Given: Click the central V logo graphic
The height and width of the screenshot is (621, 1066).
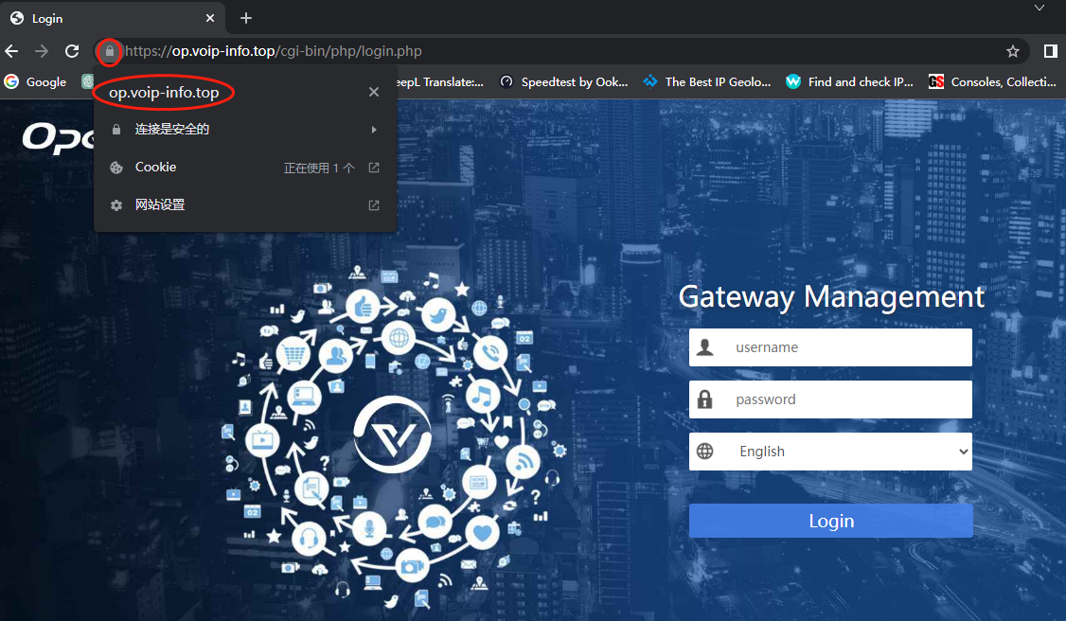Looking at the screenshot, I should click(392, 435).
